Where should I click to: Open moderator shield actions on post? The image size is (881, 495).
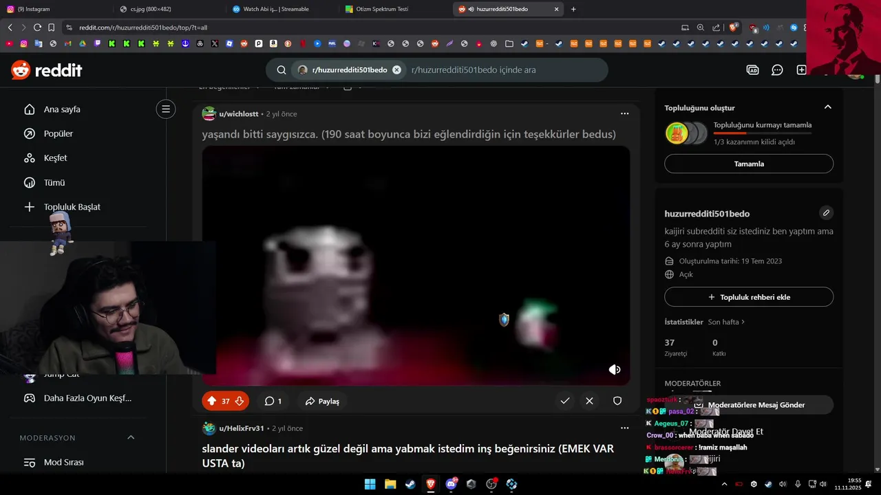point(617,401)
